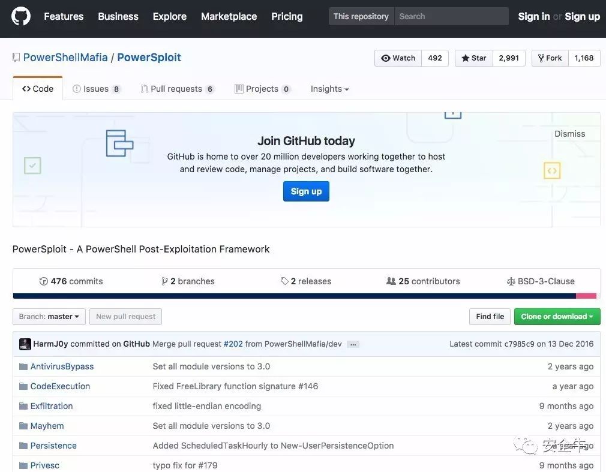
Task: Open the This repository search scope
Action: pos(361,16)
